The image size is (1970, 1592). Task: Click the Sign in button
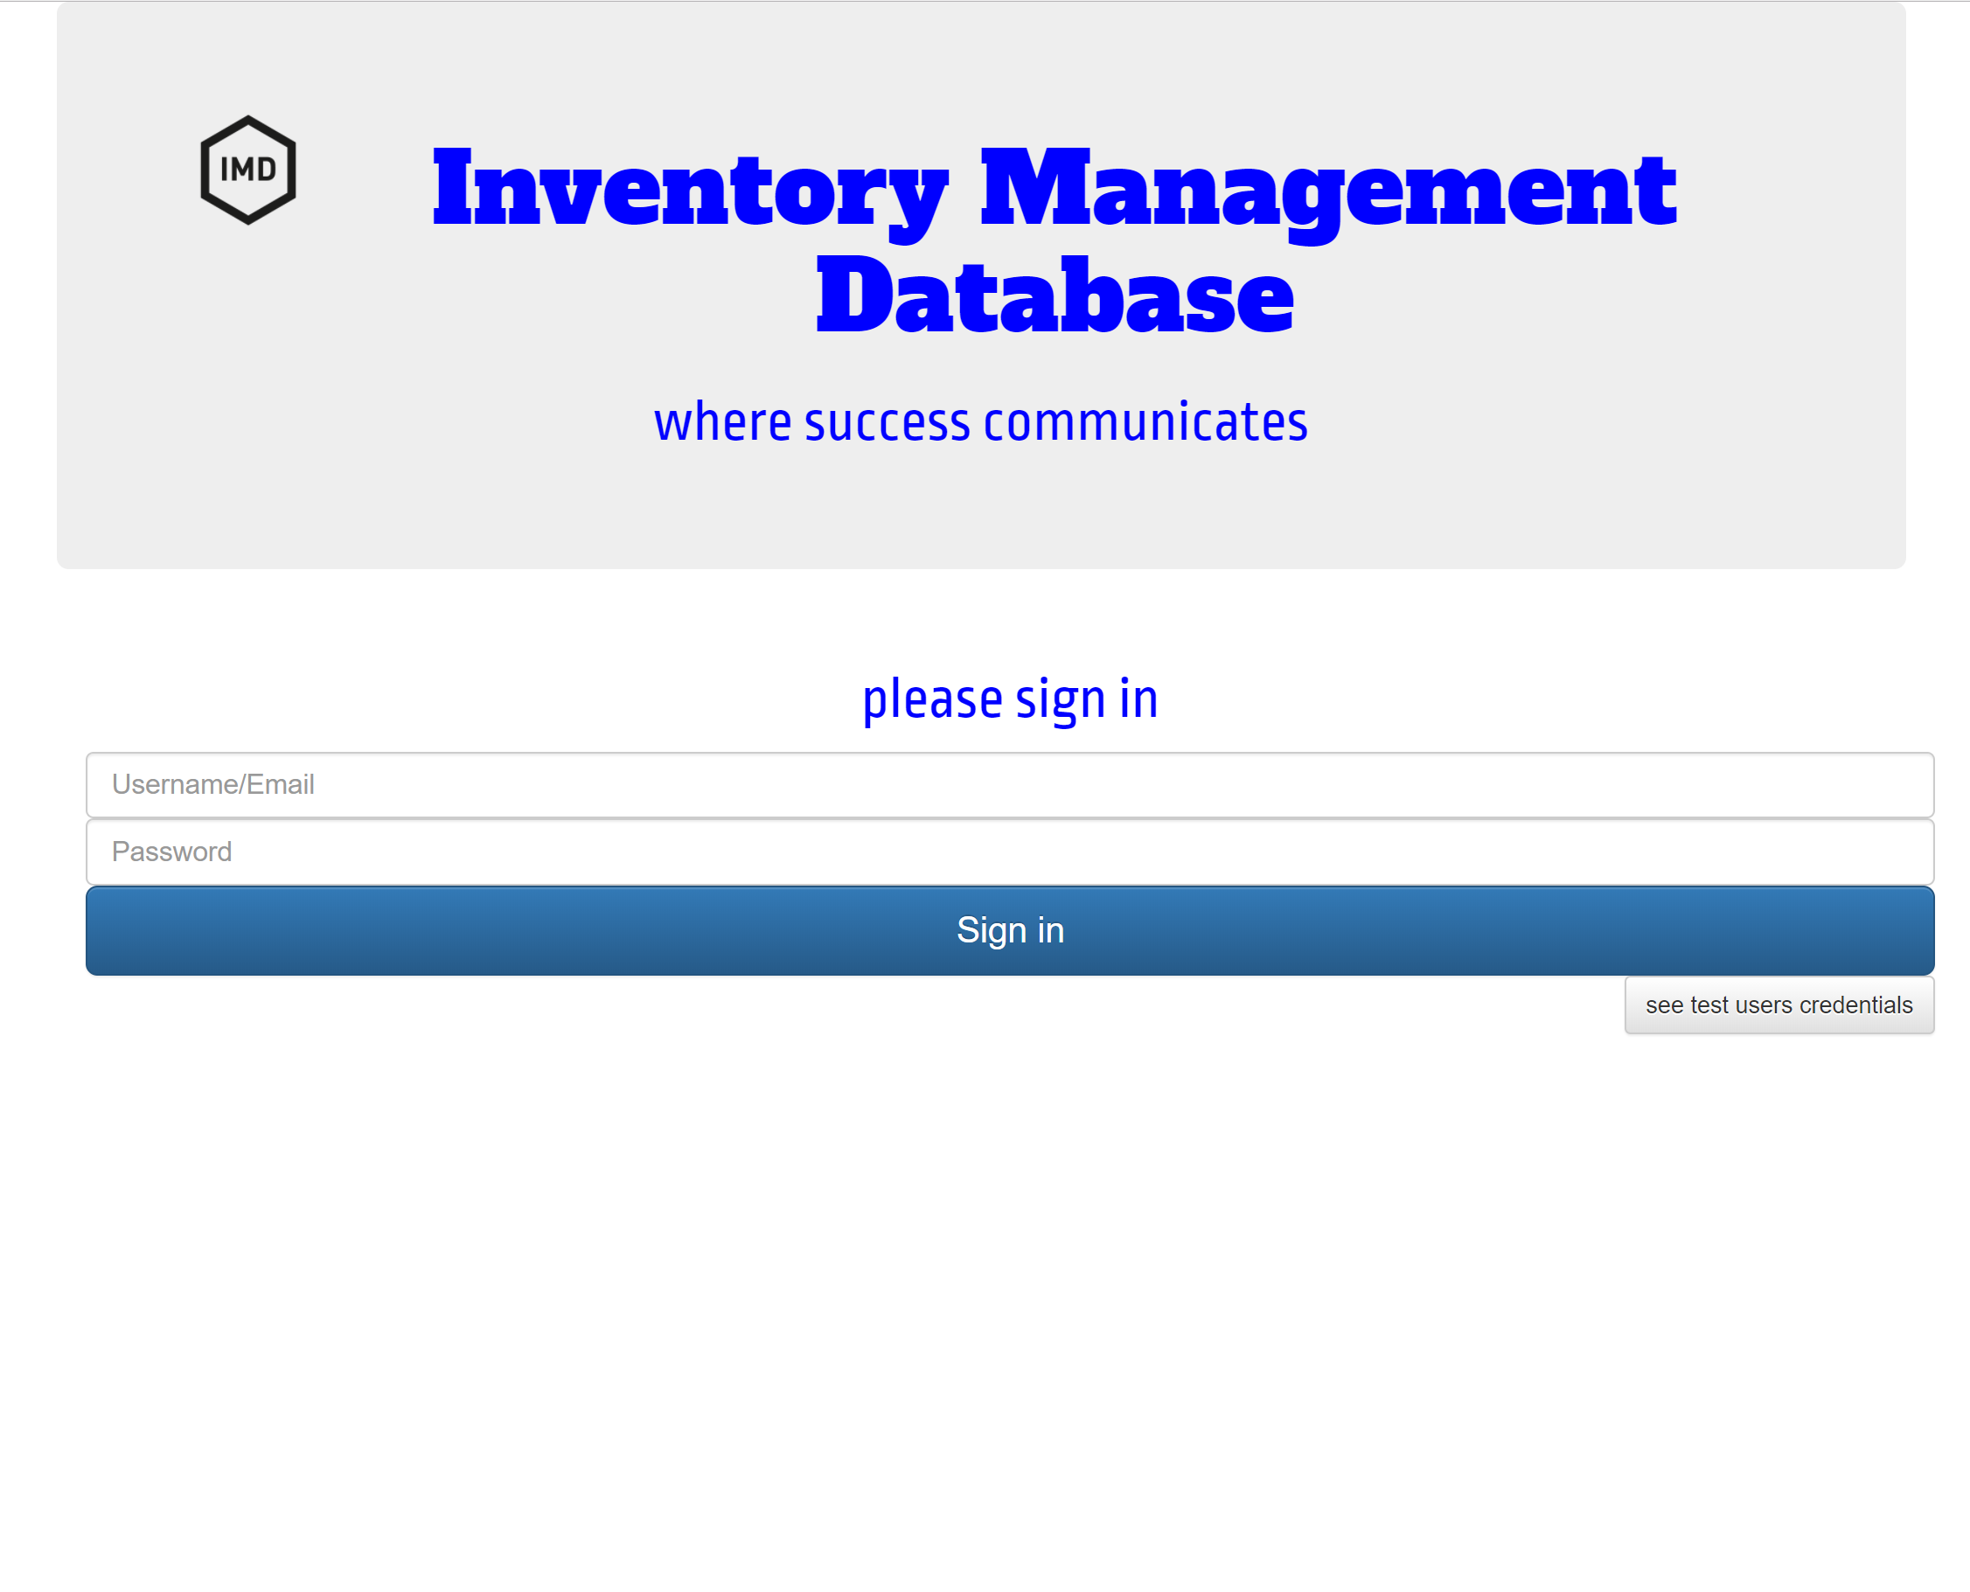tap(1010, 930)
